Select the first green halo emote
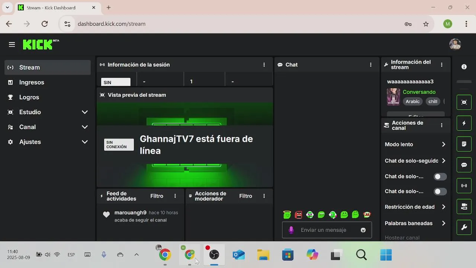 (x=287, y=215)
